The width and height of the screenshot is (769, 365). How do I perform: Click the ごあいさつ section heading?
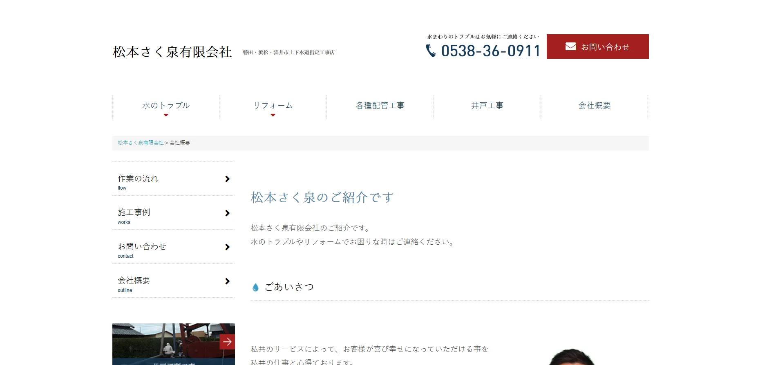pyautogui.click(x=289, y=287)
